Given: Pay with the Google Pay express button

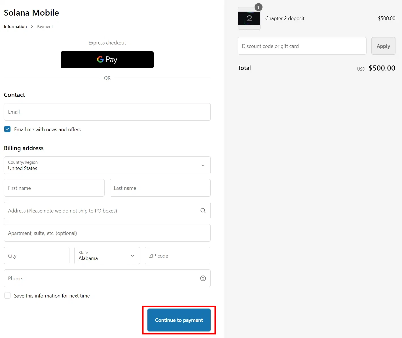Looking at the screenshot, I should [107, 60].
